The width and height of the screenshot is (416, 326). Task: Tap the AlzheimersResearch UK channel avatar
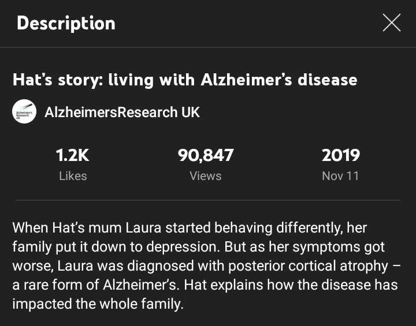24,112
